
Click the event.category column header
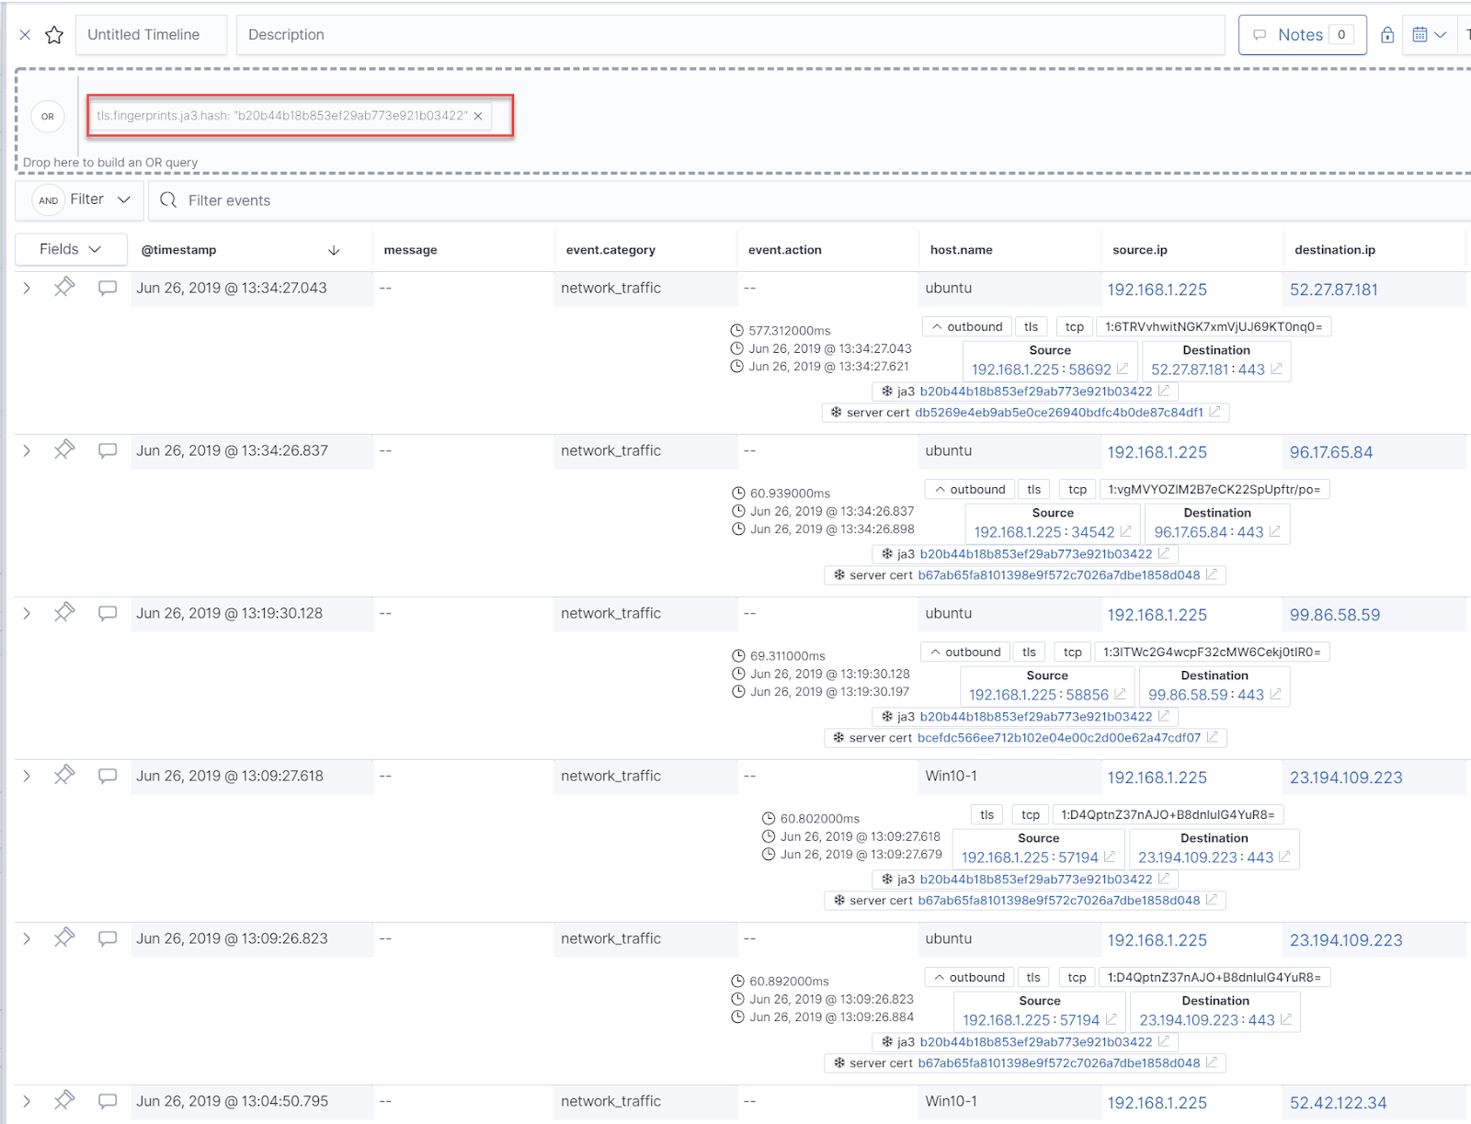[x=610, y=250]
